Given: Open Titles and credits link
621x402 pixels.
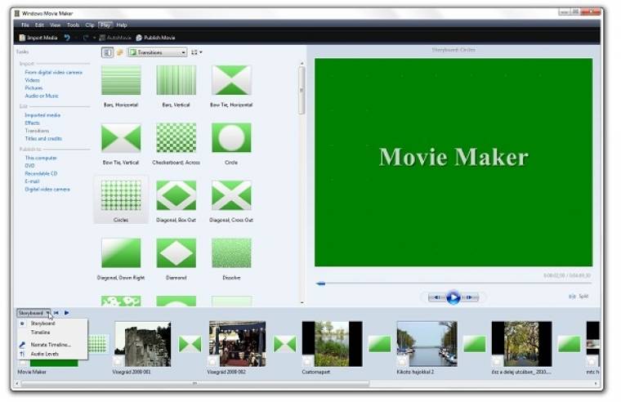Looking at the screenshot, I should [x=43, y=139].
